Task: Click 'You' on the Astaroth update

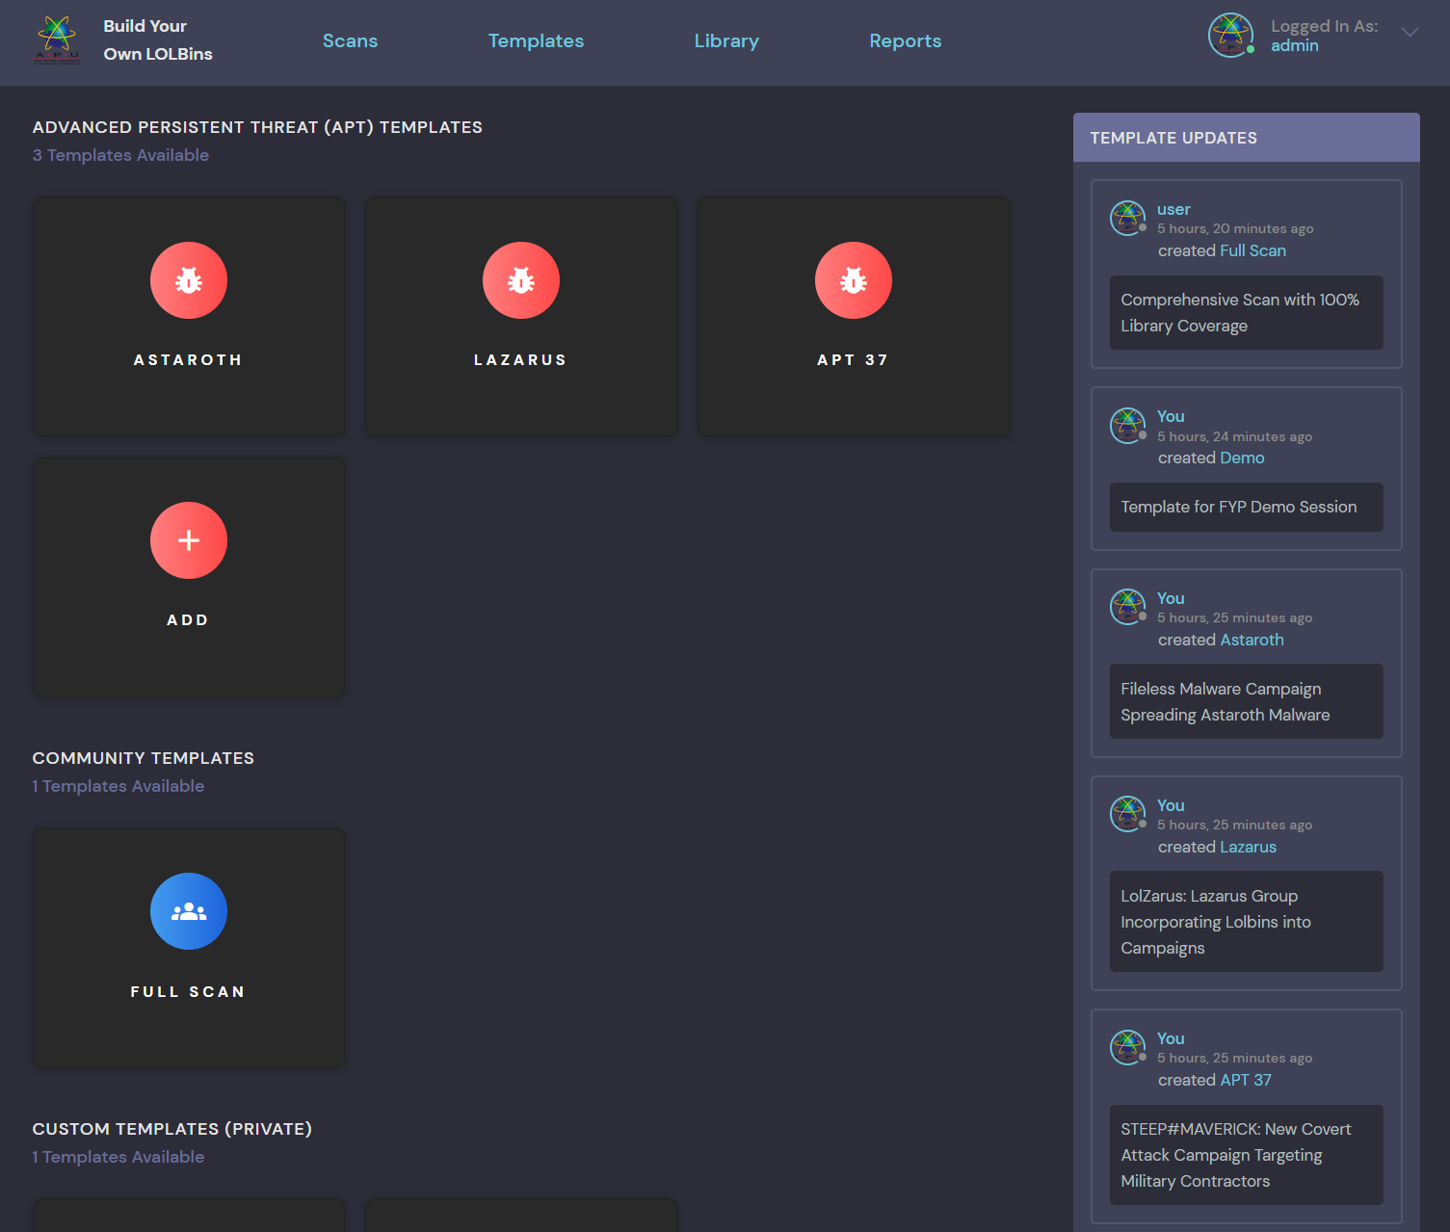Action: [x=1171, y=598]
